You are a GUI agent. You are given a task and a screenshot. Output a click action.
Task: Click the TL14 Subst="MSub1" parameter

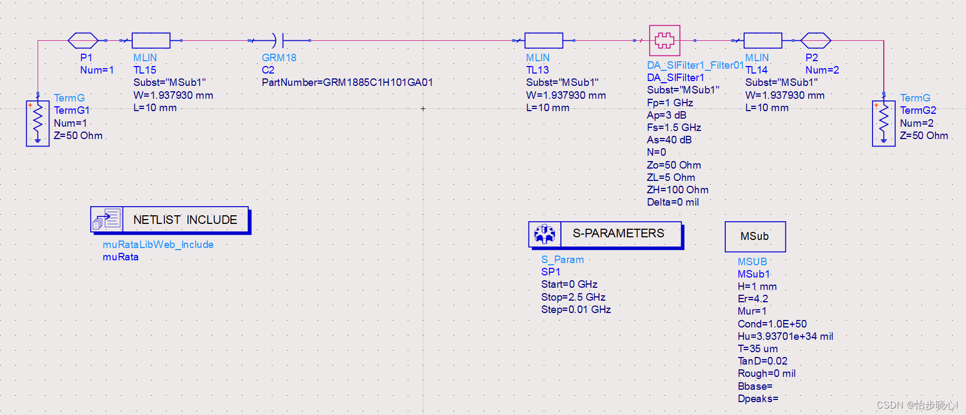pyautogui.click(x=781, y=82)
